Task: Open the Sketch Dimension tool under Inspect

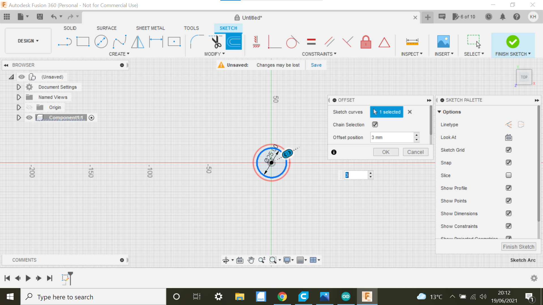Action: click(412, 42)
